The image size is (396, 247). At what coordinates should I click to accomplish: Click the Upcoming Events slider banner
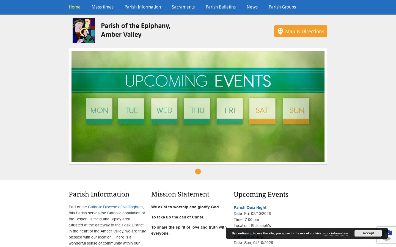[x=198, y=106]
